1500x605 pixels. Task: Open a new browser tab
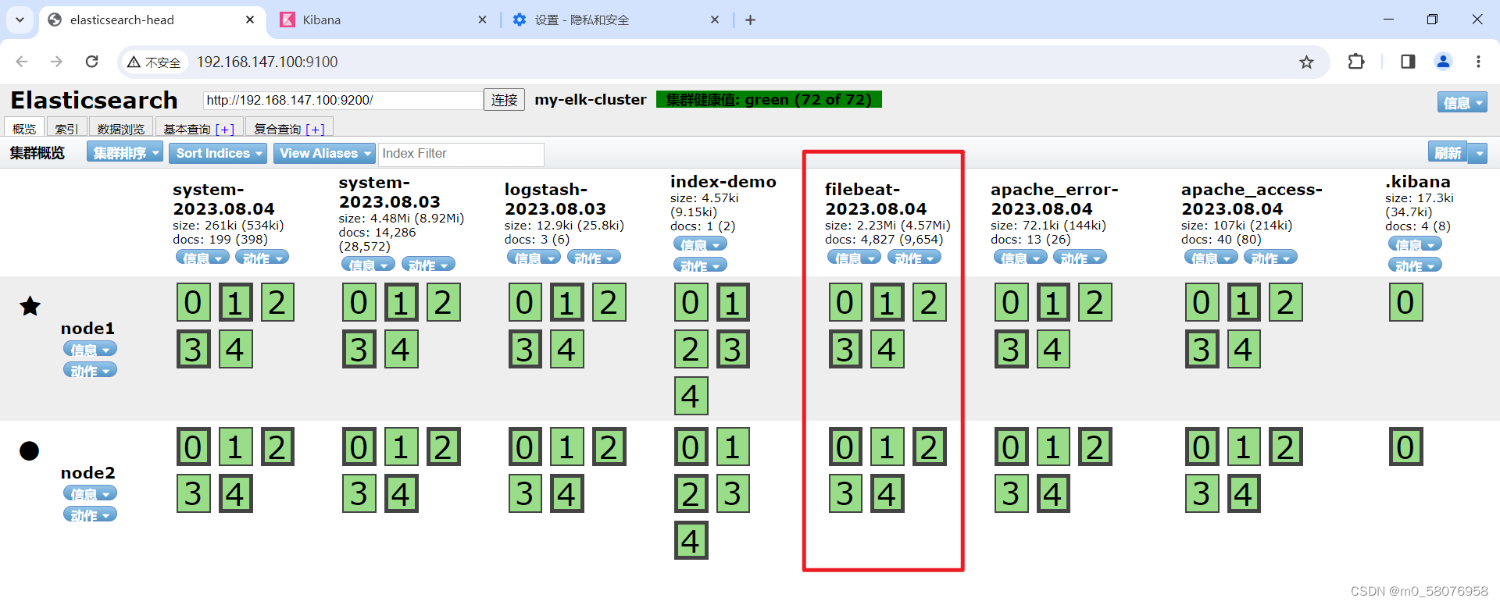point(750,20)
